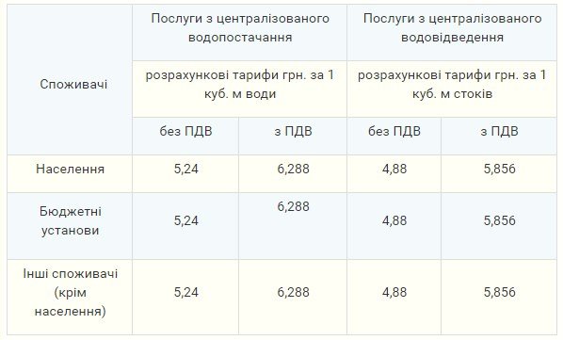Click з ПДВ header under водопостачання

[x=293, y=132]
